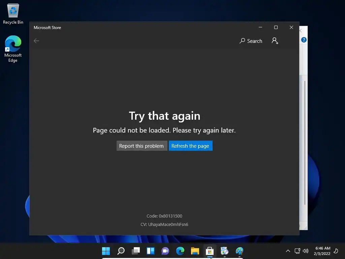Click the network icon in system tray
Image resolution: width=345 pixels, height=259 pixels.
coord(297,251)
